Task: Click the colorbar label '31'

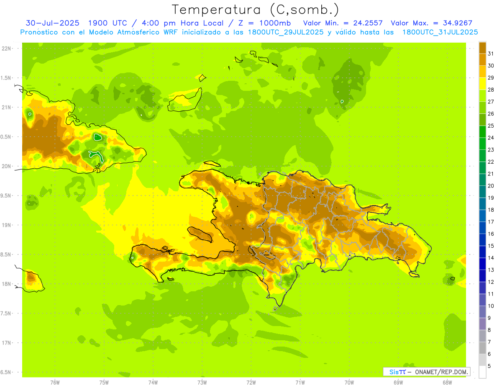Action: coord(491,54)
